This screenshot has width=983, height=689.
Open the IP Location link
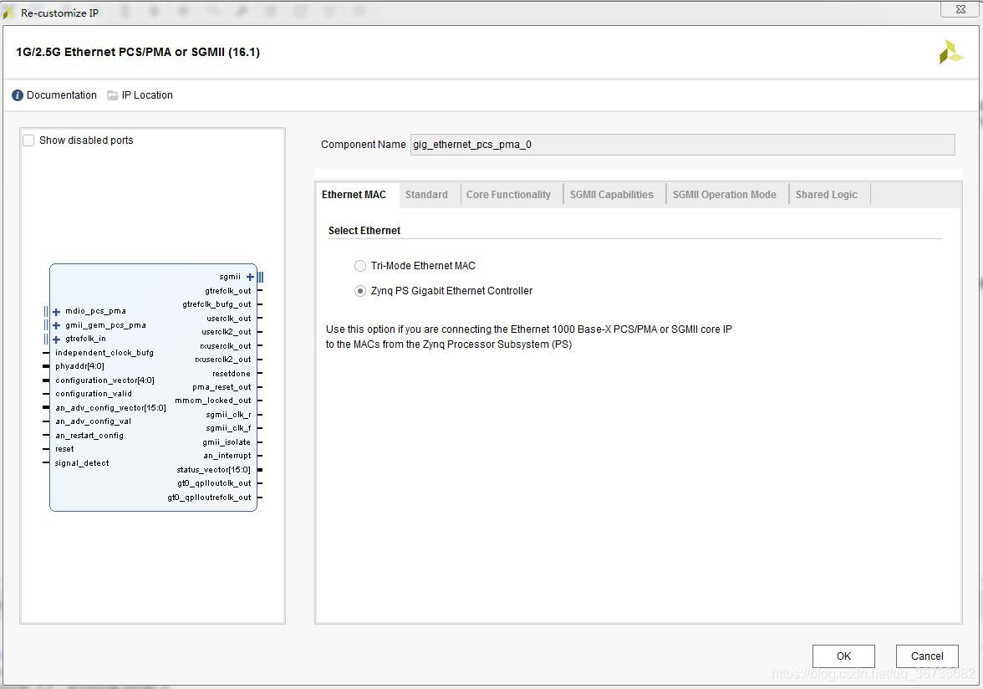[x=147, y=95]
